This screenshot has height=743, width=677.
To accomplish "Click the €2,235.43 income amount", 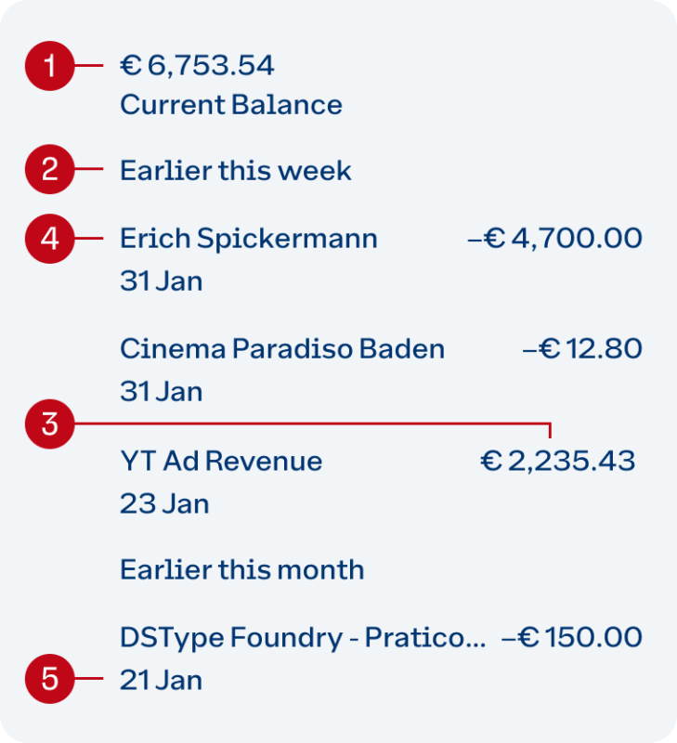I will [558, 461].
